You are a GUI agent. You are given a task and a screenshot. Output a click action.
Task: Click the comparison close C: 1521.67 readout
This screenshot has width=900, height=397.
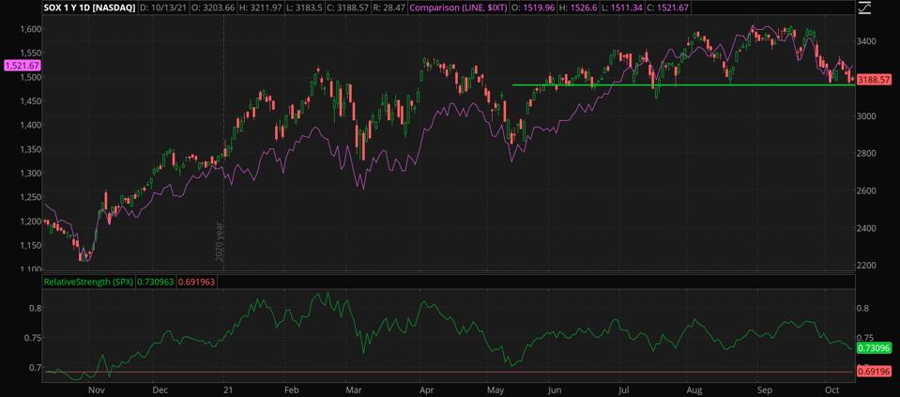click(x=667, y=8)
